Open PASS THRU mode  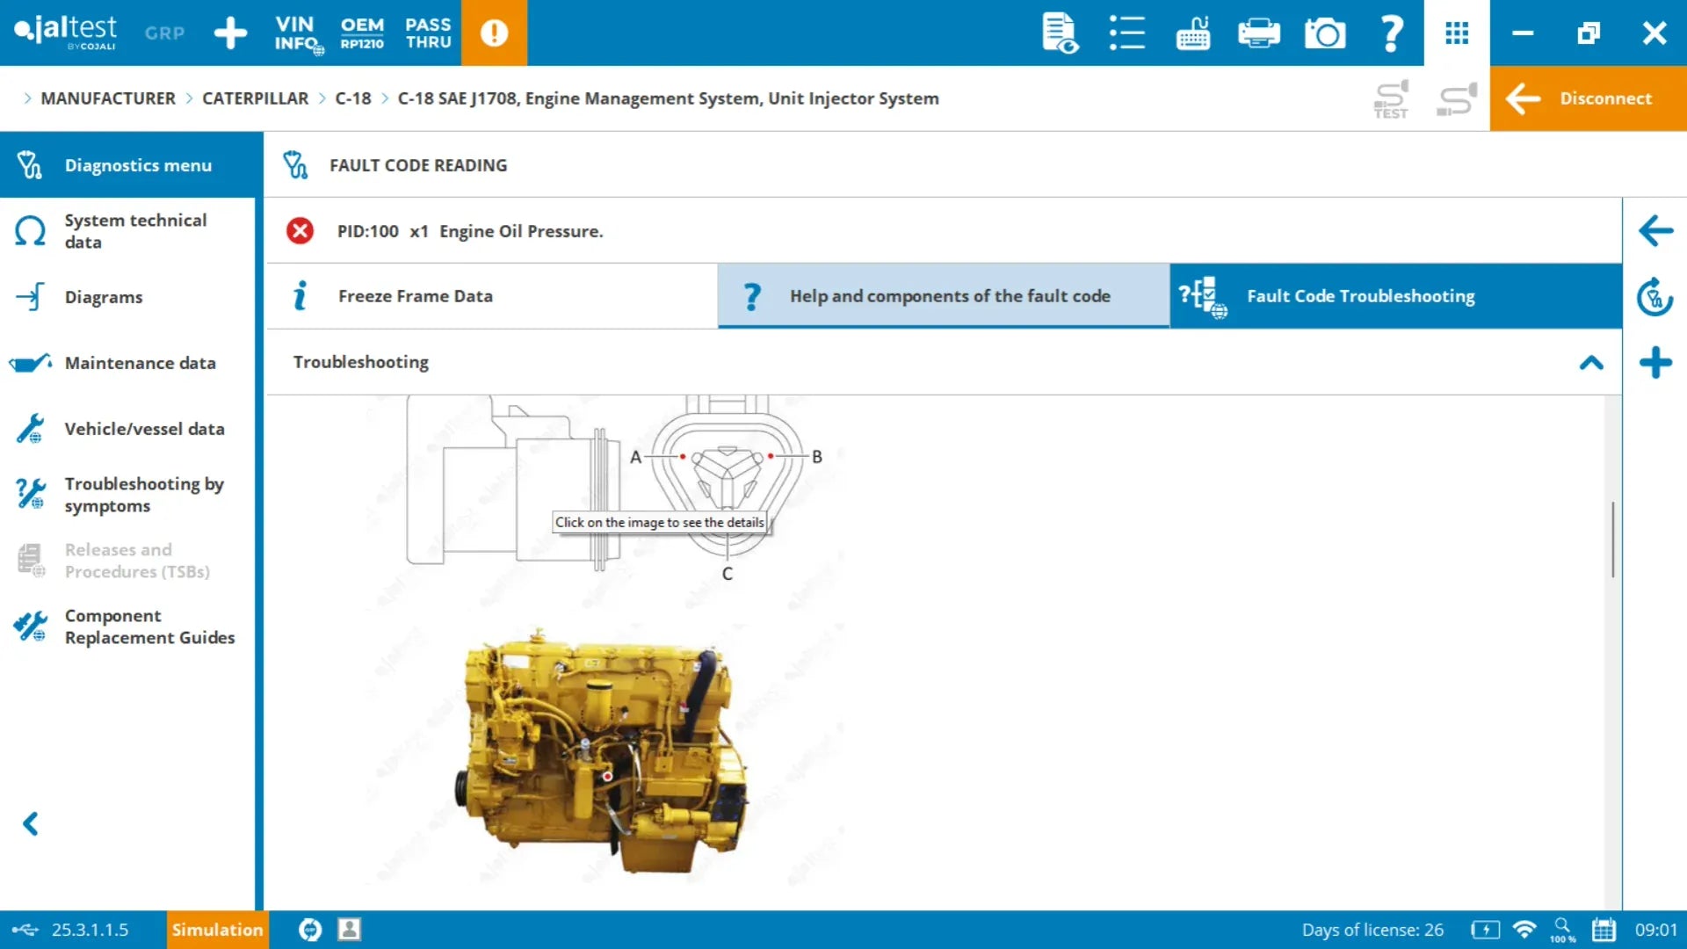(428, 33)
